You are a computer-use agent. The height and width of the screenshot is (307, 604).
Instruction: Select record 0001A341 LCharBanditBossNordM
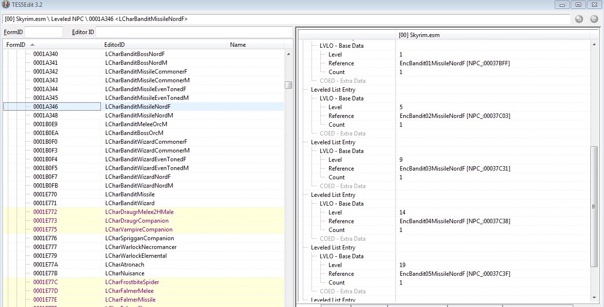click(x=143, y=63)
